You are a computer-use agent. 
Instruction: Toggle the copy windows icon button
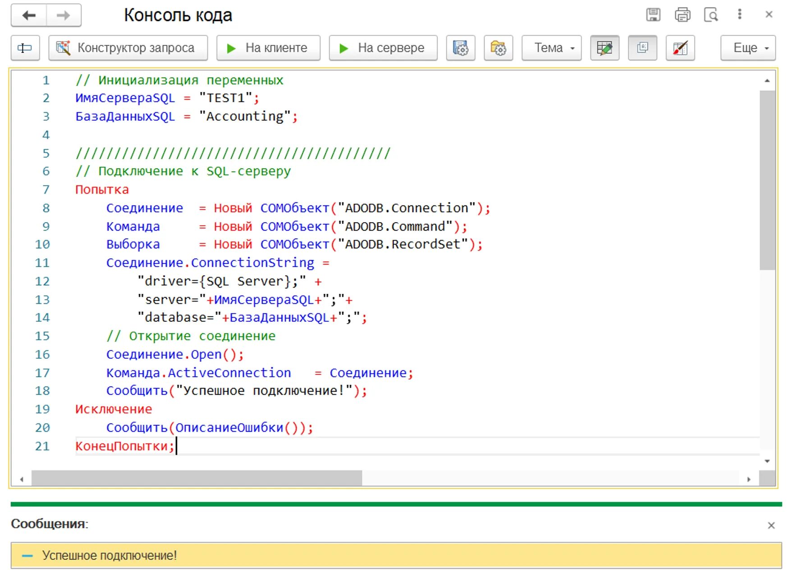642,48
